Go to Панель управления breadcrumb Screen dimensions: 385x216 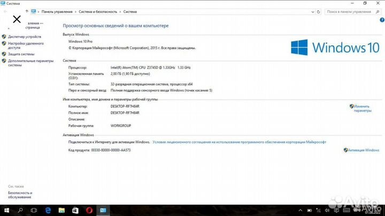(x=57, y=12)
